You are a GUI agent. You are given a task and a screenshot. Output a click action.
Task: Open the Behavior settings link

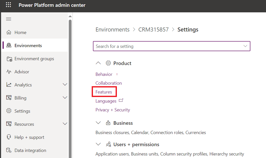(x=104, y=74)
